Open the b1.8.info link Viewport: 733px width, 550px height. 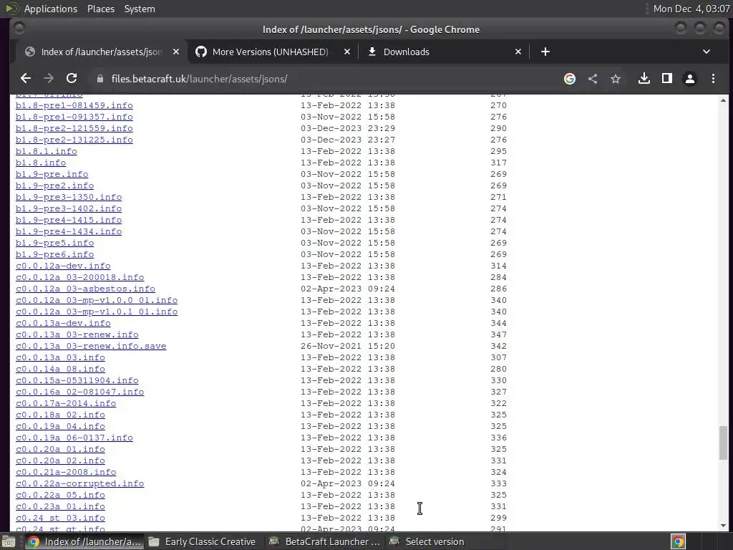click(41, 163)
